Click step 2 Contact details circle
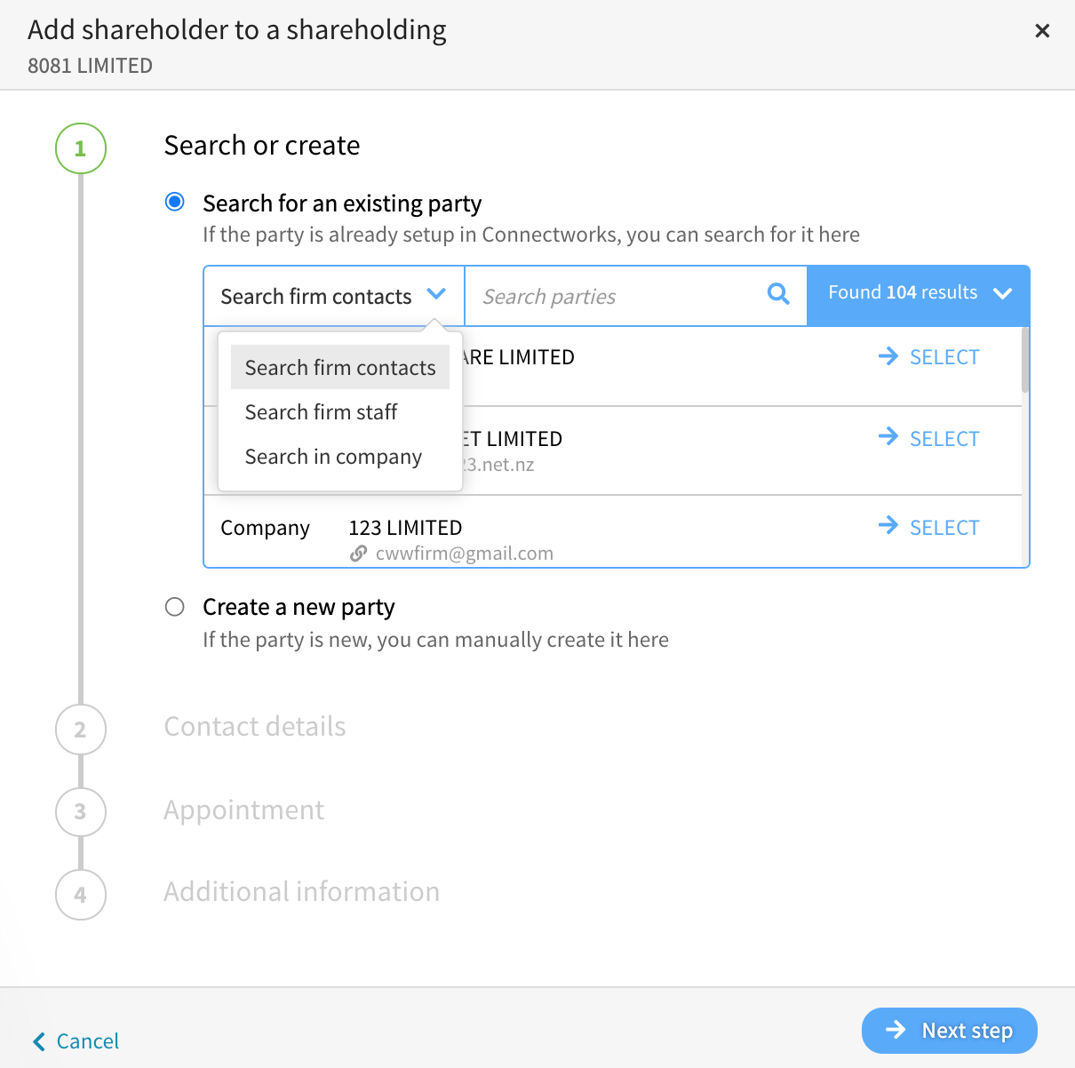This screenshot has width=1075, height=1068. coord(81,729)
